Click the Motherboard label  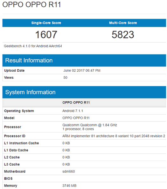(x=15, y=171)
